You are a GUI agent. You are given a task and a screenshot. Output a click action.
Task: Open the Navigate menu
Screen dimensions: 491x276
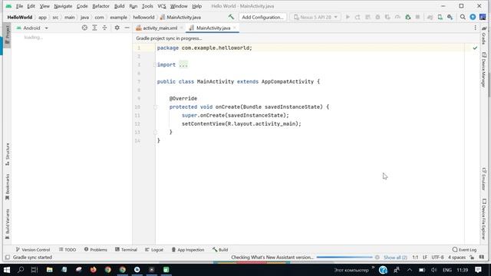coord(63,6)
